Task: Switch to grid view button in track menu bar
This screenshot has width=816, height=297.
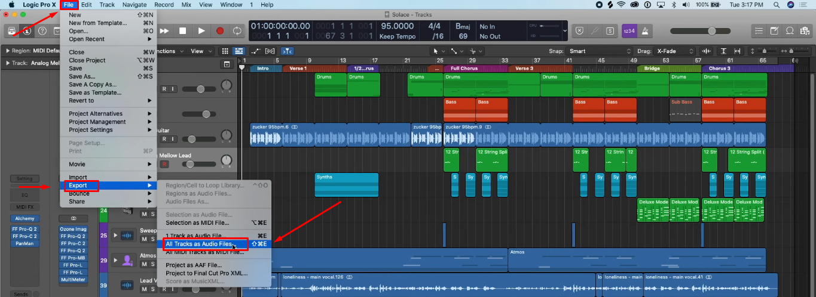Action: coord(225,51)
